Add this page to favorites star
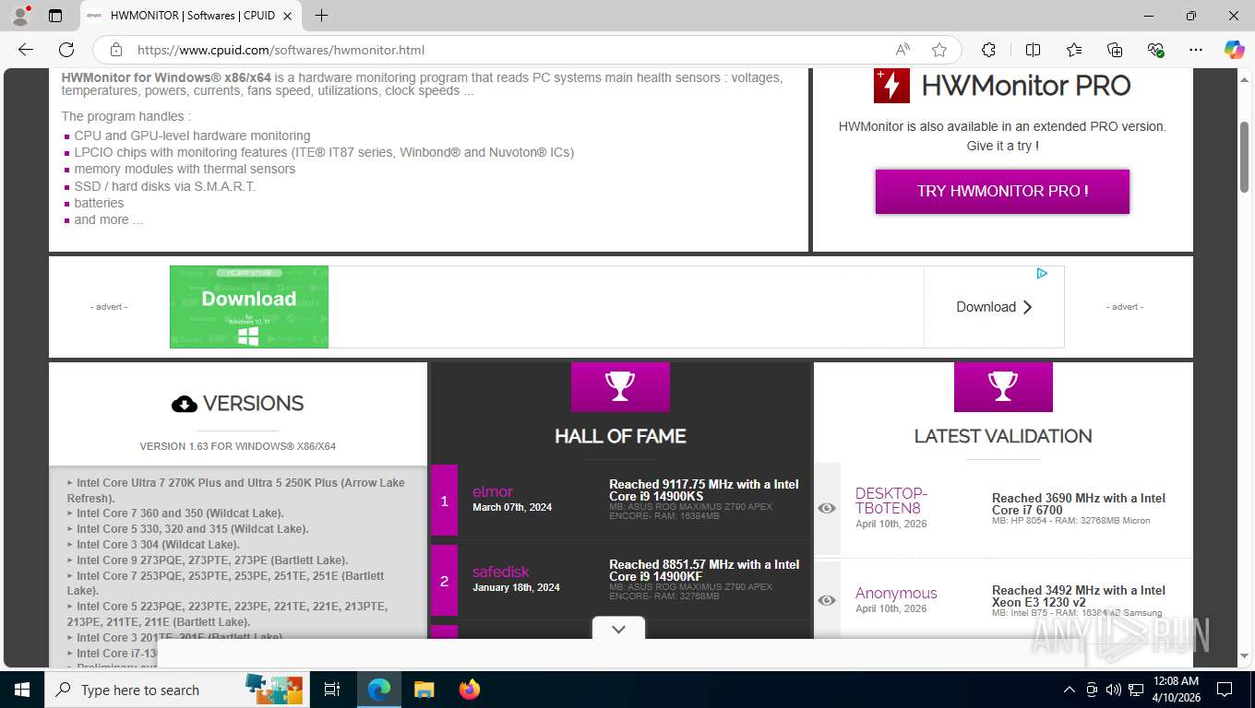Viewport: 1255px width, 708px height. coord(939,50)
